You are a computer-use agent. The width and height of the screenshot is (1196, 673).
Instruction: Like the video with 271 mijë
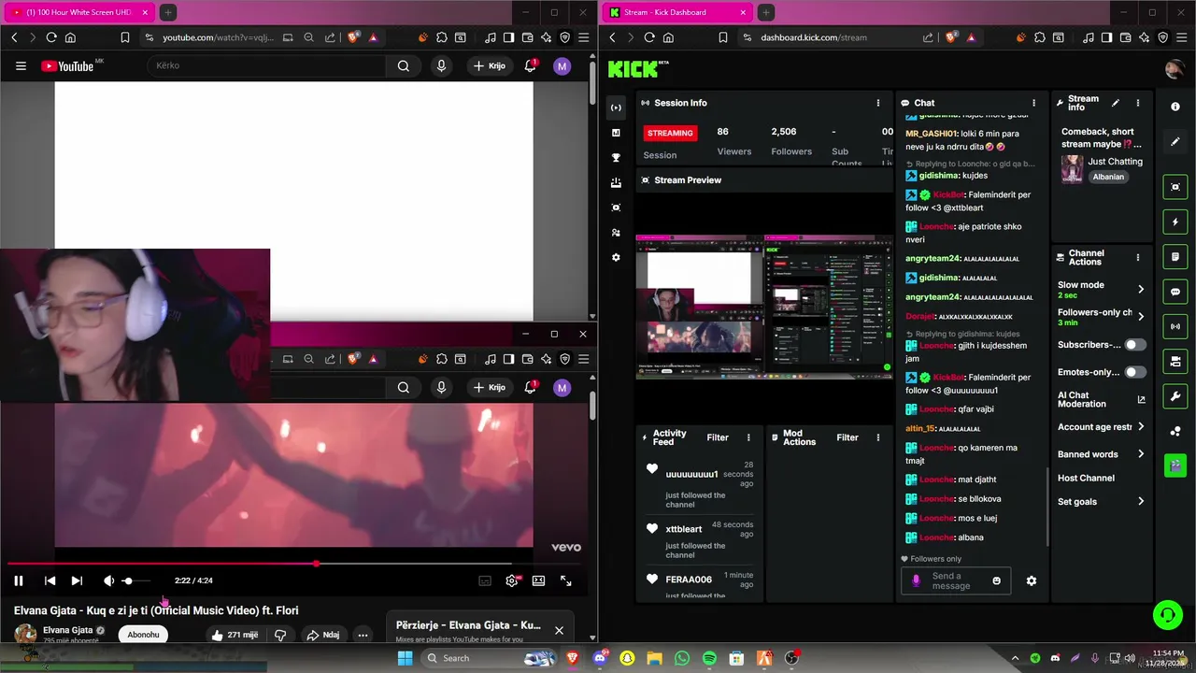[234, 635]
